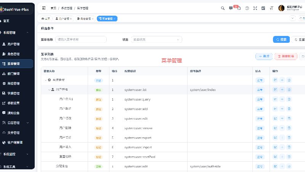Collapse sidebar with hamburger icon
Screen dimensions: 305x172
coord(44,8)
